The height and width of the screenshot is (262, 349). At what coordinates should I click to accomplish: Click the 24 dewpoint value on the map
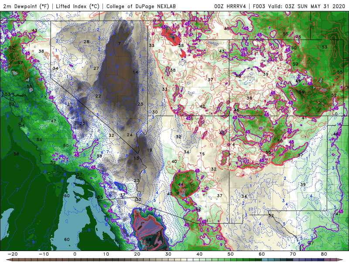coord(130,135)
